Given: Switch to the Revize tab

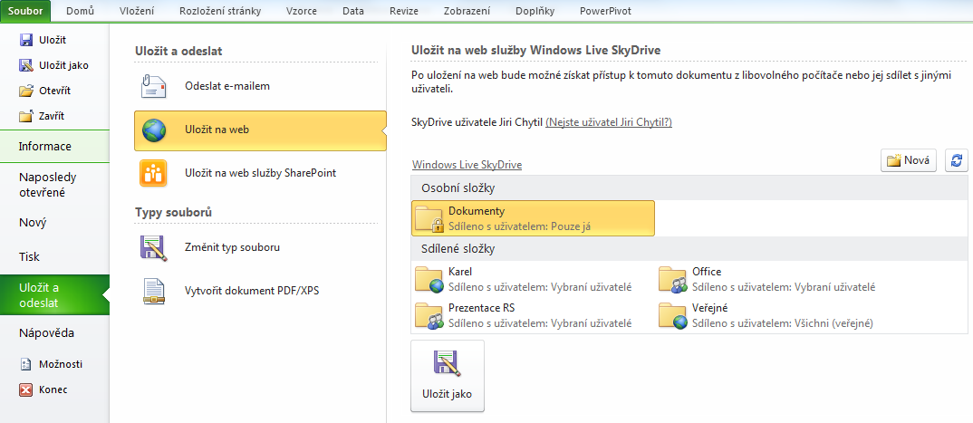Looking at the screenshot, I should coord(404,11).
